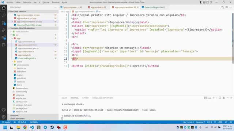Open changes icon in editor toolbar
The width and height of the screenshot is (234, 131).
pyautogui.click(x=223, y=7)
